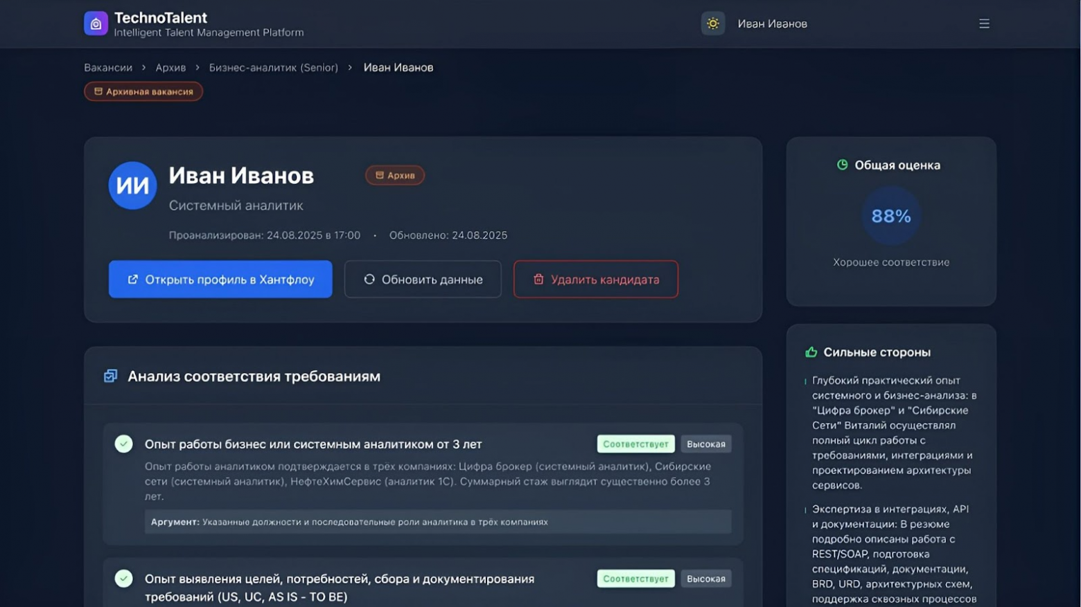Expand the Соответствует status label
Viewport: 1081px width, 607px height.
point(635,443)
